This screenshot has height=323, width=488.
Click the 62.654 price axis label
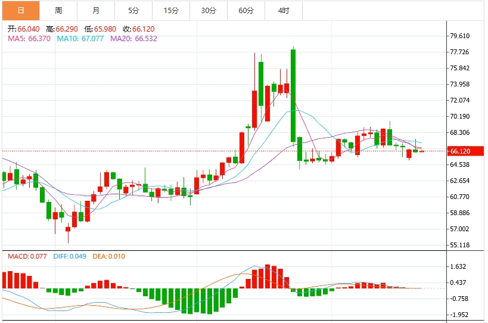coord(460,181)
